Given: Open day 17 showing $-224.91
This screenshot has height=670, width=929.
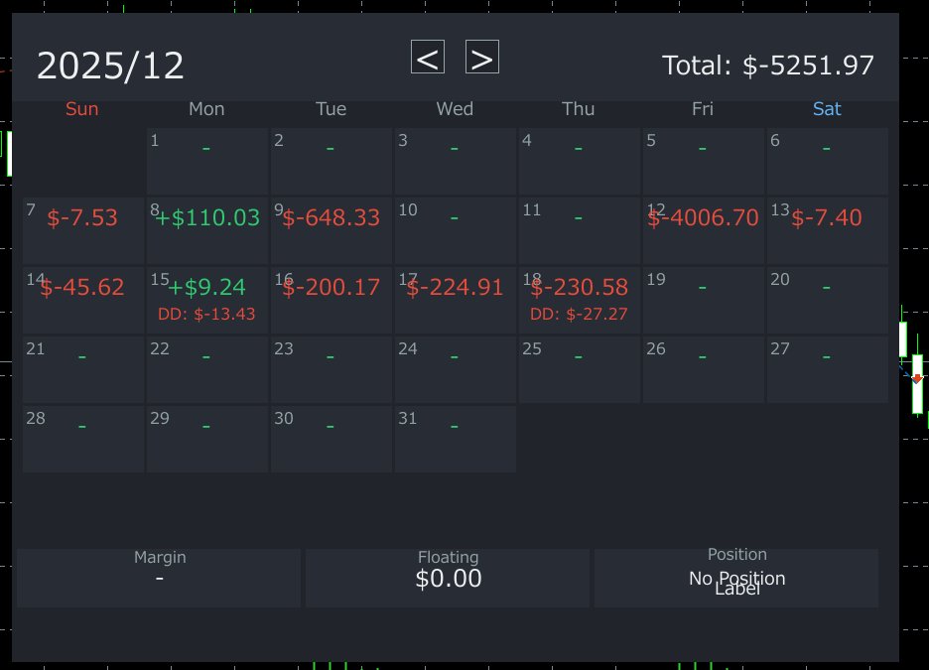Looking at the screenshot, I should [x=456, y=301].
